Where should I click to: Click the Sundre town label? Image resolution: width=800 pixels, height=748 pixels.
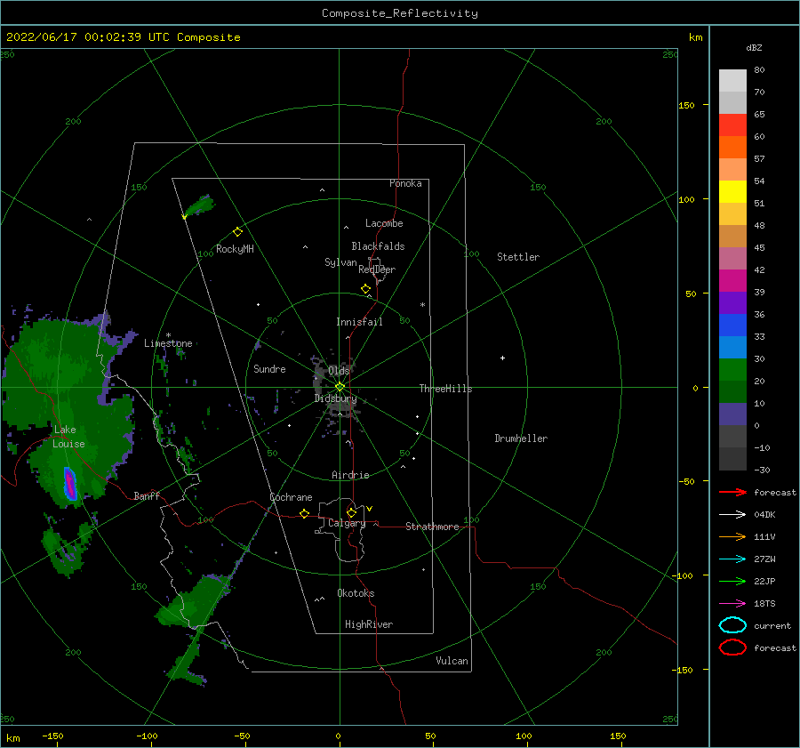tap(269, 368)
